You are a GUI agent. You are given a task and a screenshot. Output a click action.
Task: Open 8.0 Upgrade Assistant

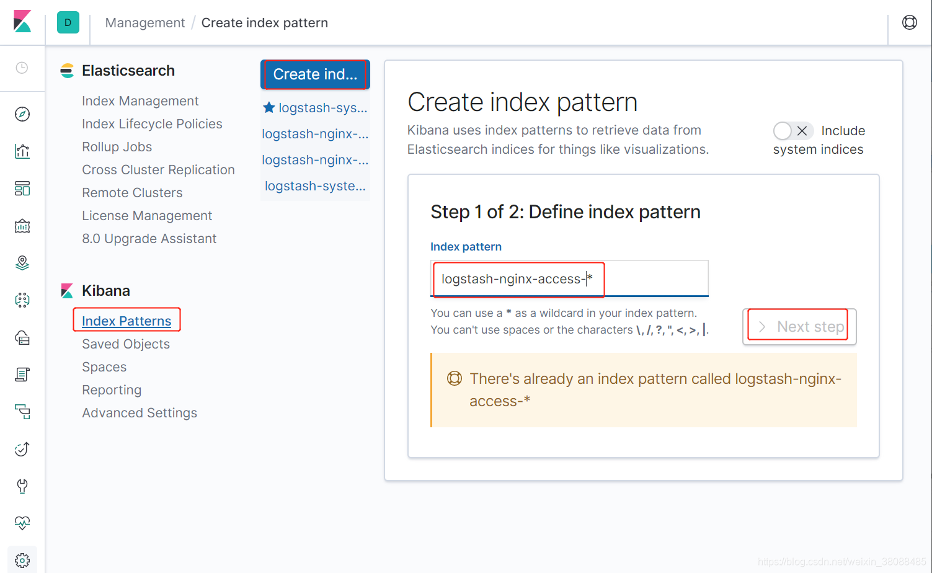tap(149, 239)
